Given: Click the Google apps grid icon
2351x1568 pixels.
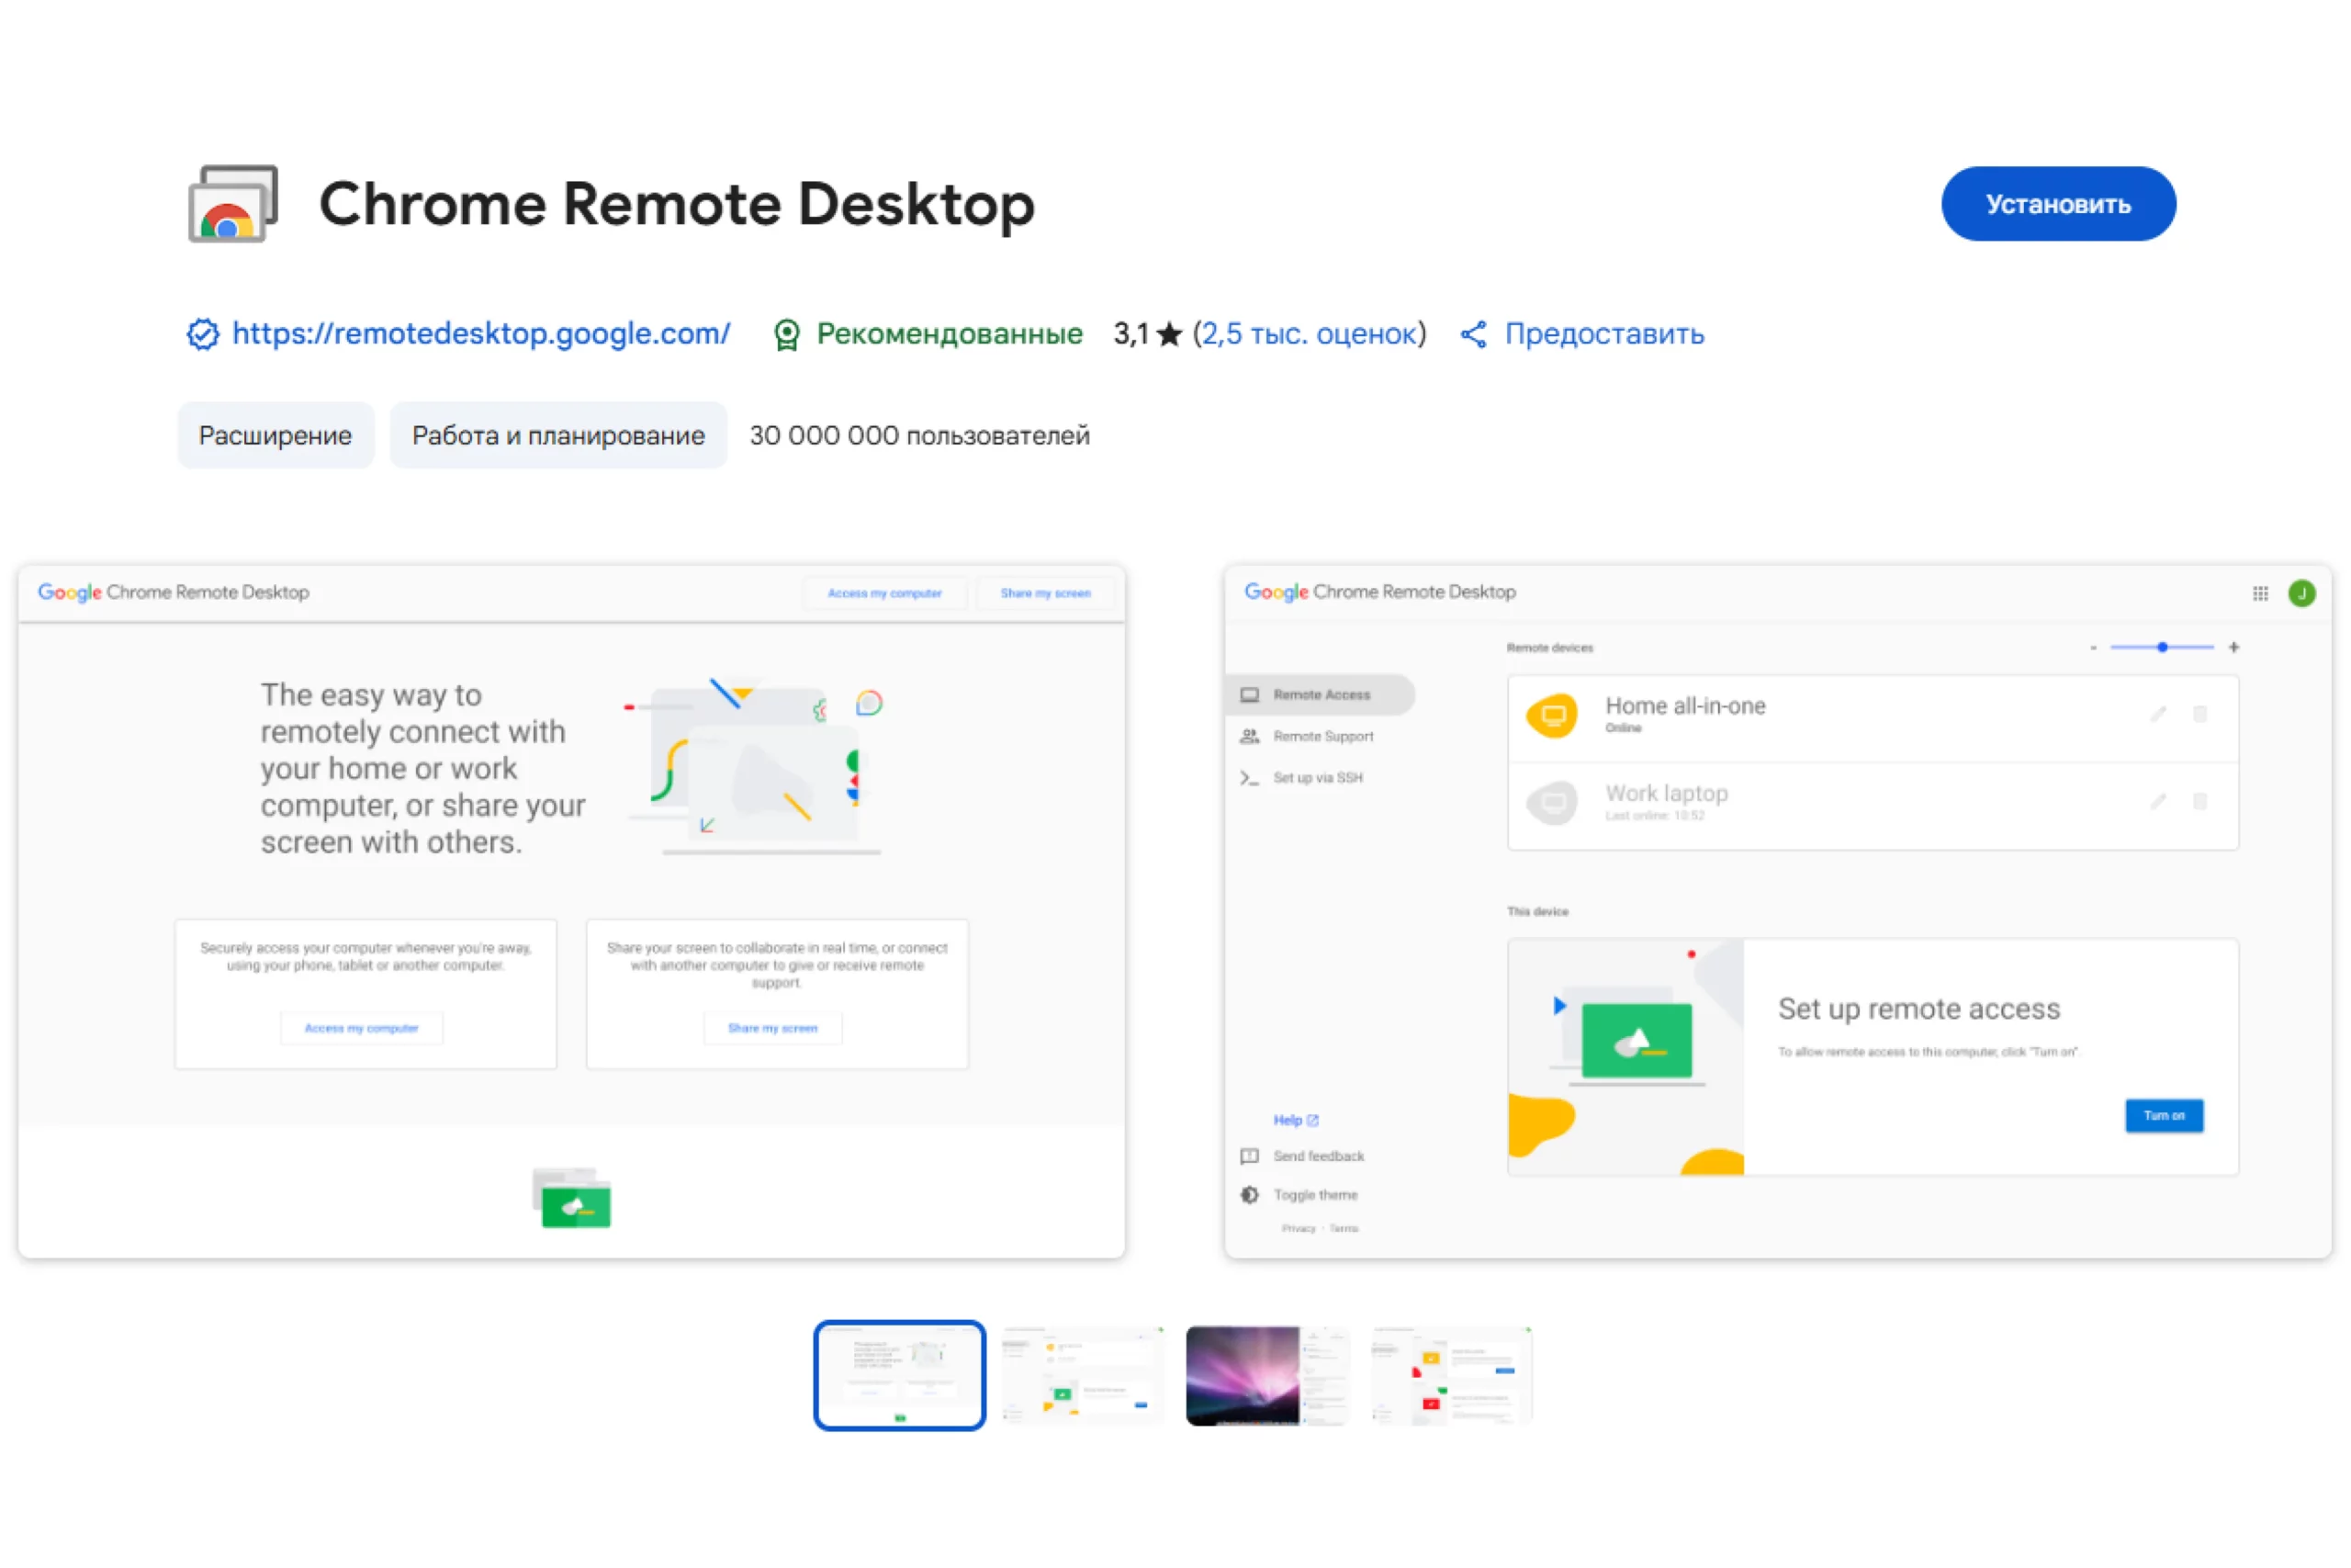Looking at the screenshot, I should point(2260,593).
